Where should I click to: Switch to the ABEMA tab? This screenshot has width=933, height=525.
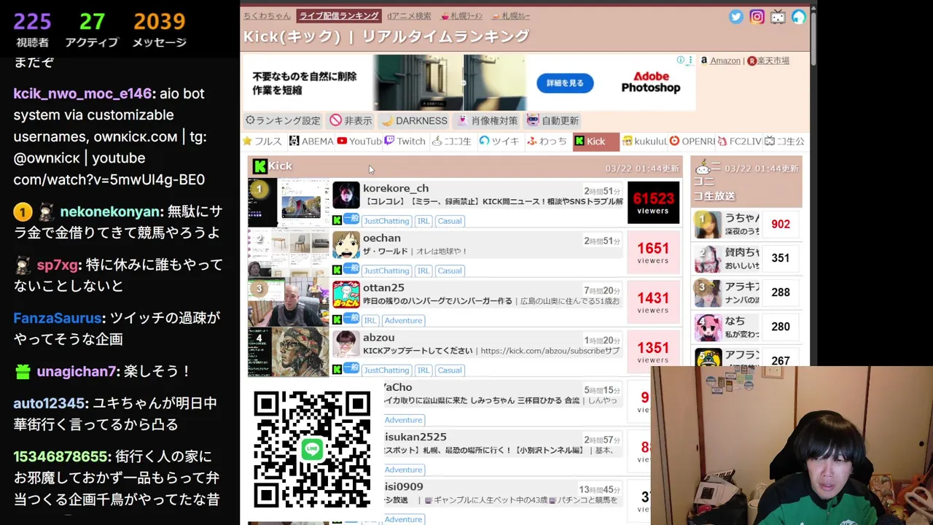click(312, 141)
